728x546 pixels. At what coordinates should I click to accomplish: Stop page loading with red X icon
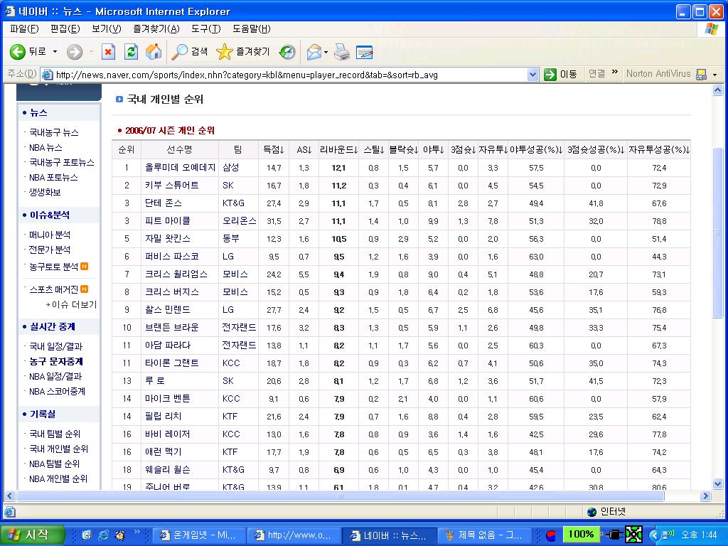pyautogui.click(x=108, y=52)
